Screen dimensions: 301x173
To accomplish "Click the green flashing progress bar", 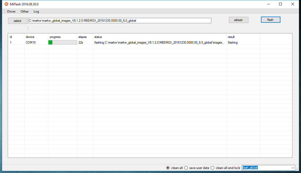I will [x=62, y=43].
